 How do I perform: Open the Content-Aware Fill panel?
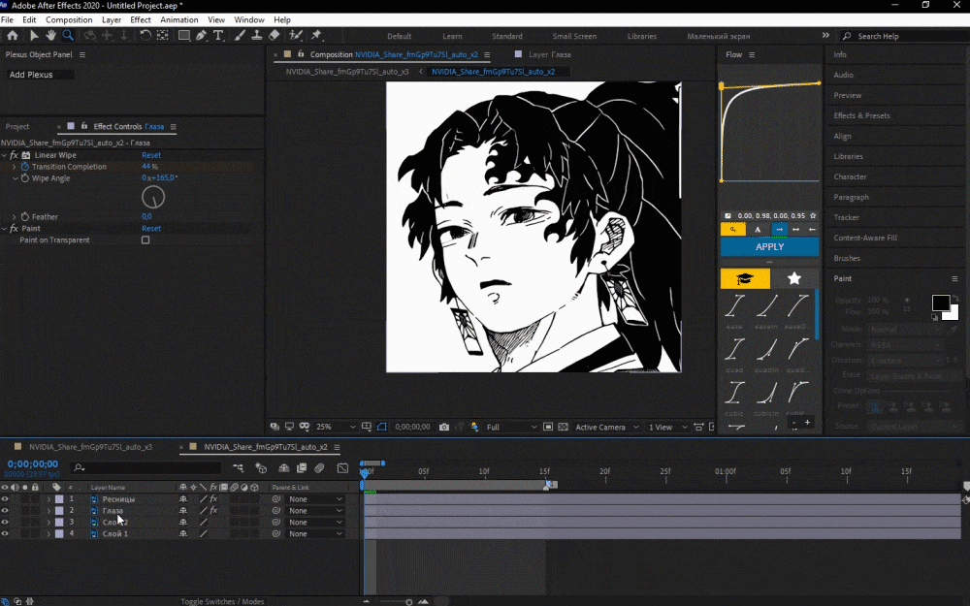point(865,238)
